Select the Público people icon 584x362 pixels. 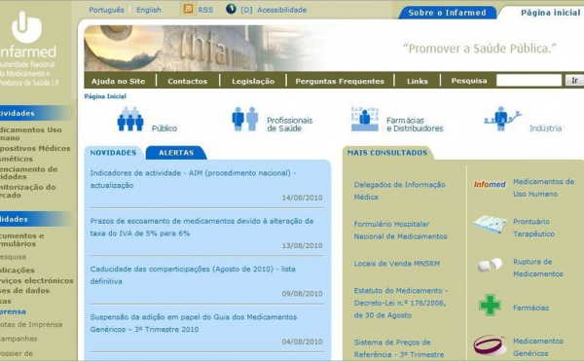130,119
